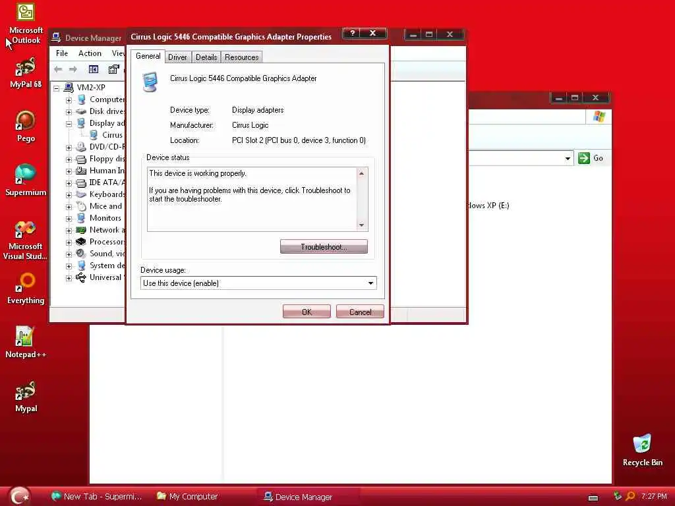Click the search magnifier tray icon
The height and width of the screenshot is (506, 675).
630,497
